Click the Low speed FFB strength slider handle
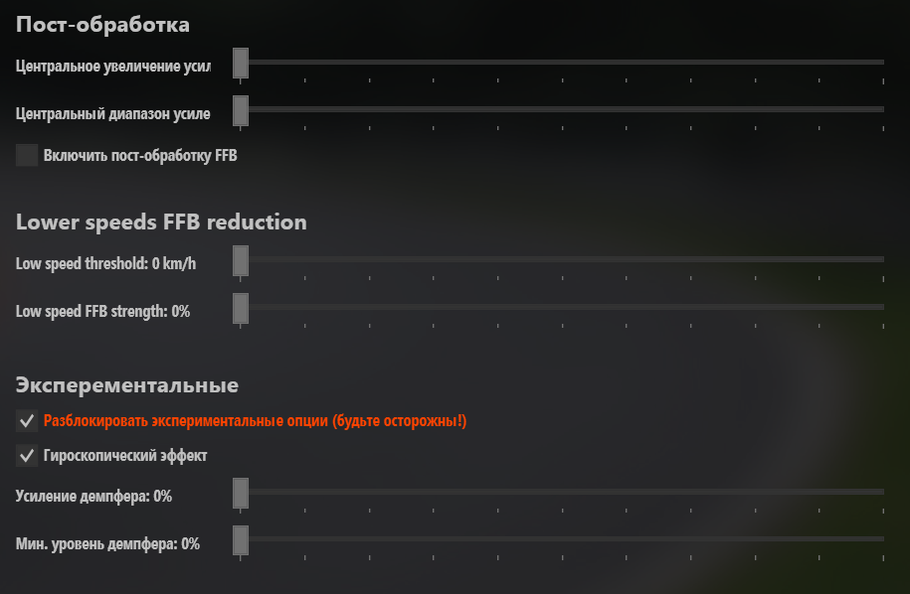910x594 pixels. [x=240, y=308]
